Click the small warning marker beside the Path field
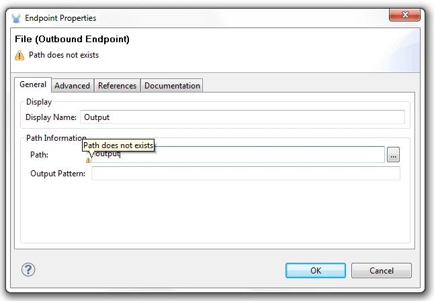The width and height of the screenshot is (434, 301). pyautogui.click(x=88, y=160)
